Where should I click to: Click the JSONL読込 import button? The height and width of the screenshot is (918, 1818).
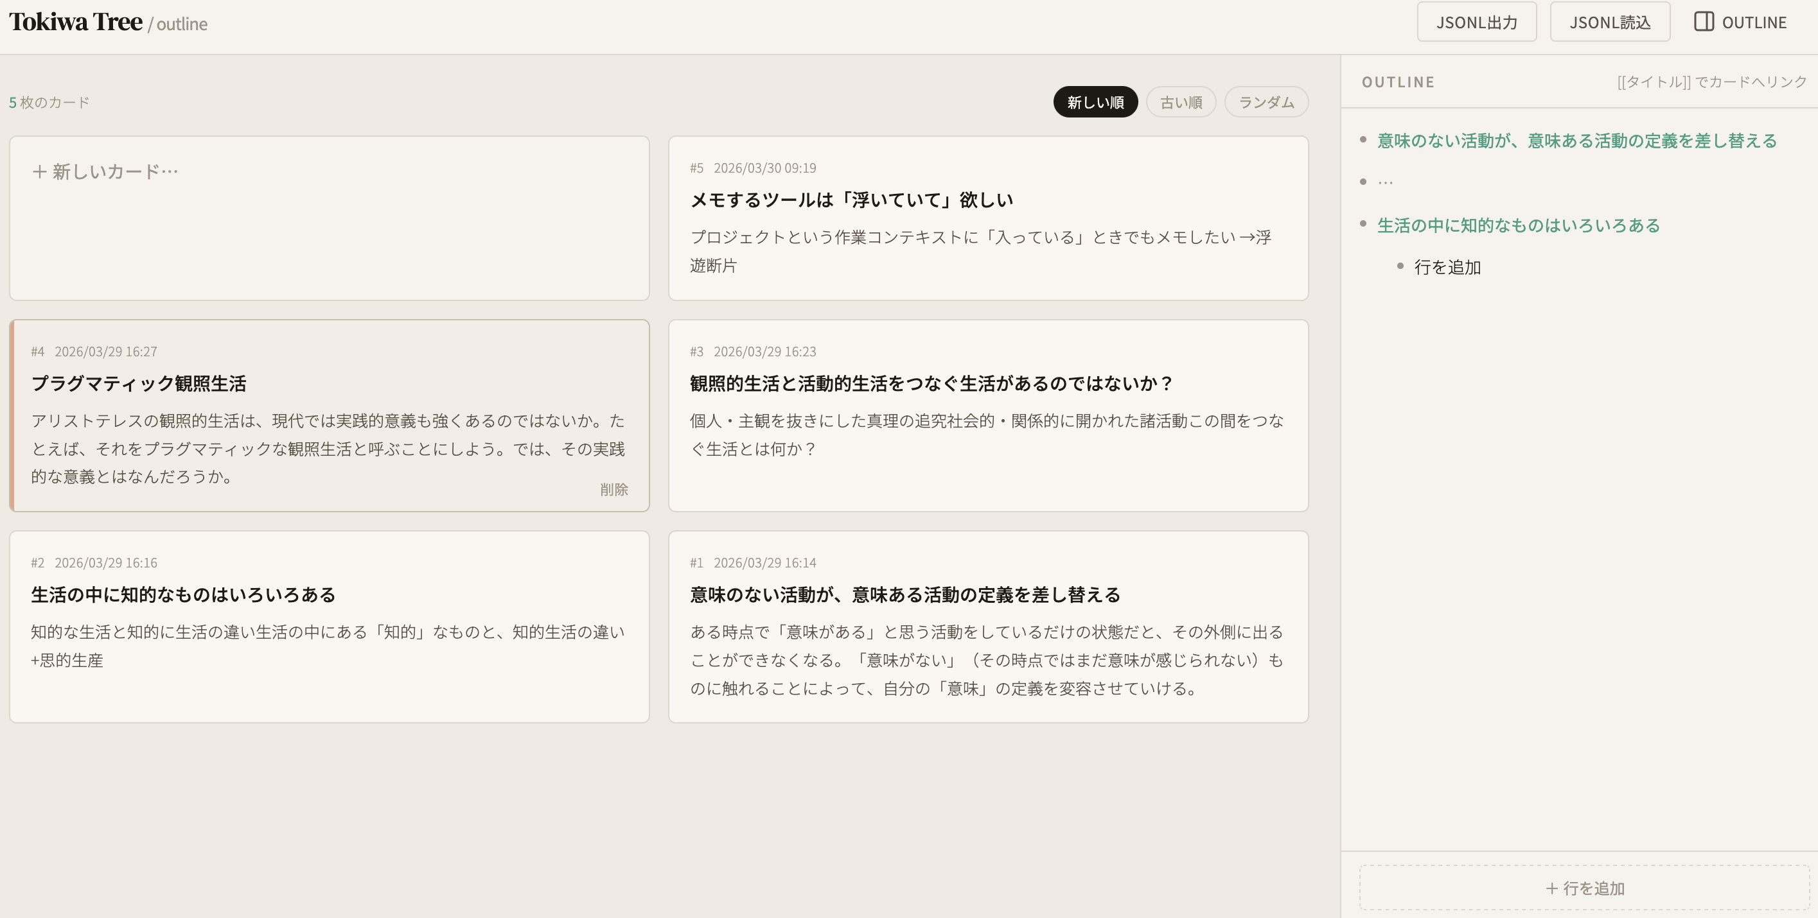pyautogui.click(x=1610, y=22)
